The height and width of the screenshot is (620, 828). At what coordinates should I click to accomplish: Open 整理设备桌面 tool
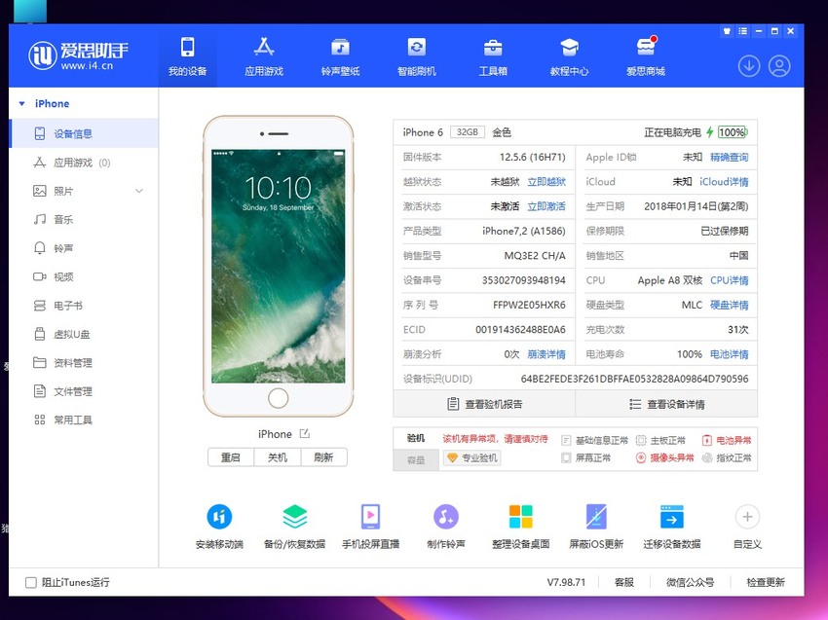(x=521, y=527)
